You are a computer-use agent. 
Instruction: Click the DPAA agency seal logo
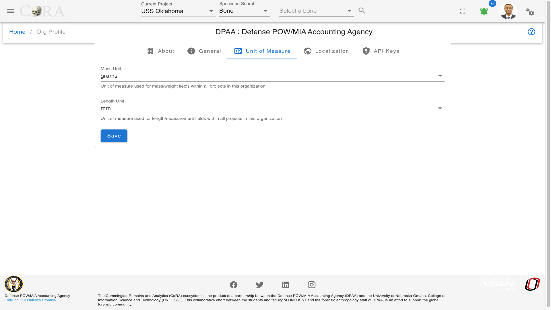pyautogui.click(x=13, y=284)
